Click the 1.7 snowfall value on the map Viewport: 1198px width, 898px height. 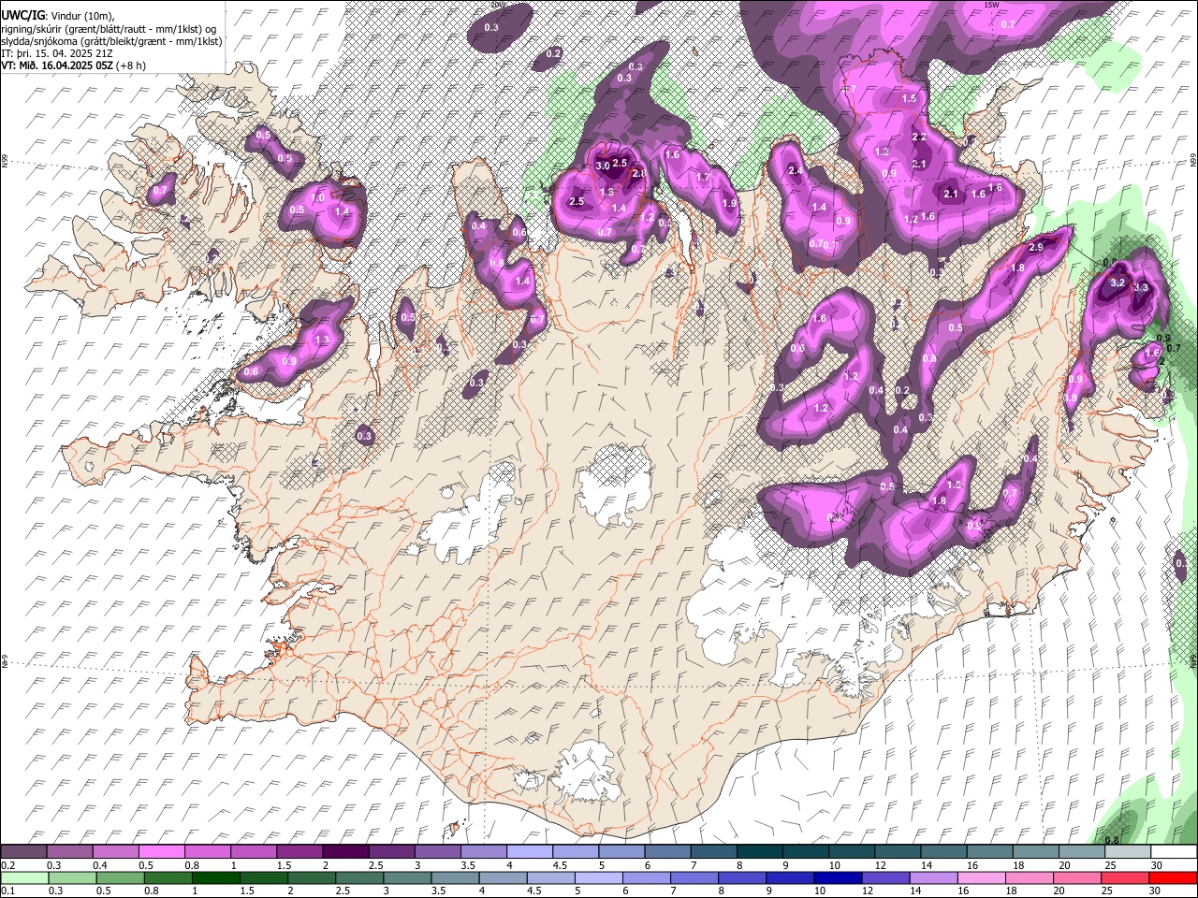(703, 177)
